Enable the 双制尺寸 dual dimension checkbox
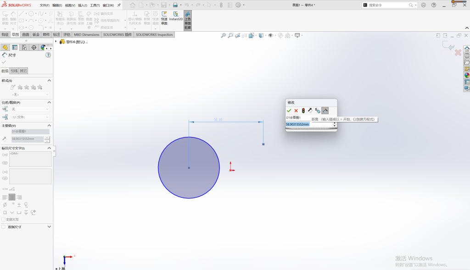 pos(4,227)
